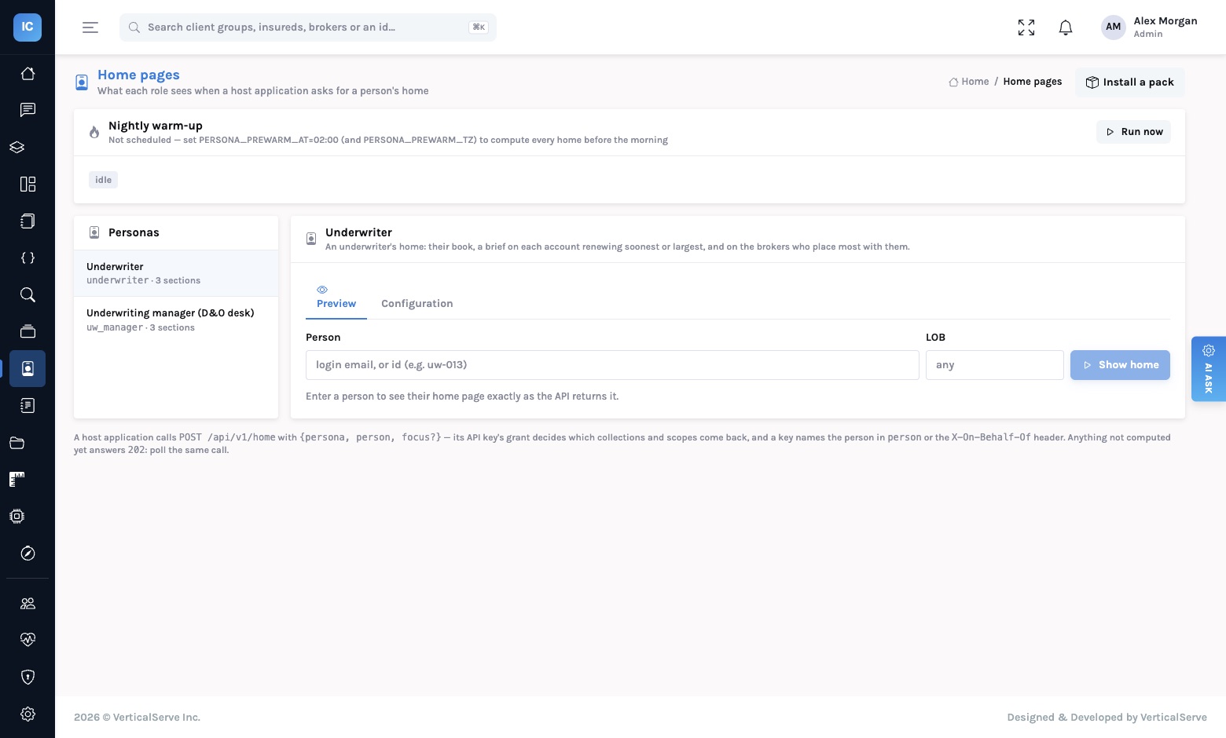1226x738 pixels.
Task: Open the copy pages sidebar icon
Action: [28, 221]
